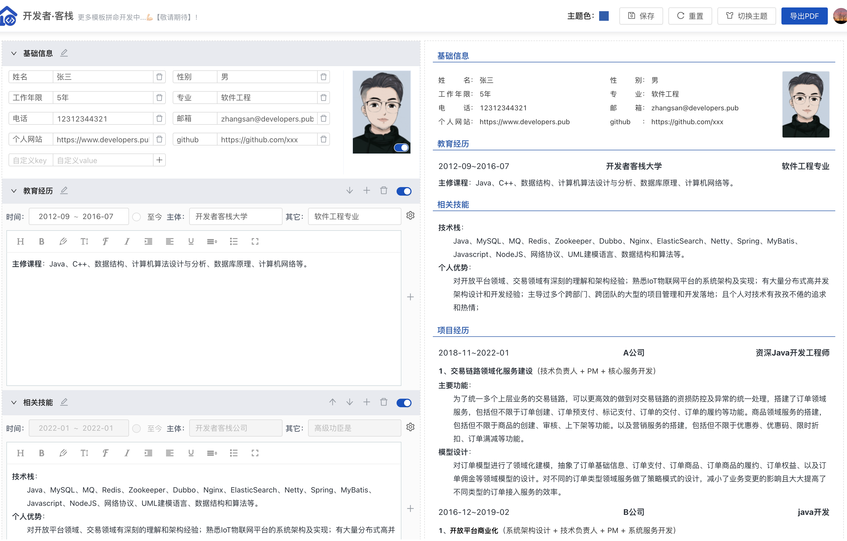Click the bullet list tool in 教育经历 editor

(233, 241)
